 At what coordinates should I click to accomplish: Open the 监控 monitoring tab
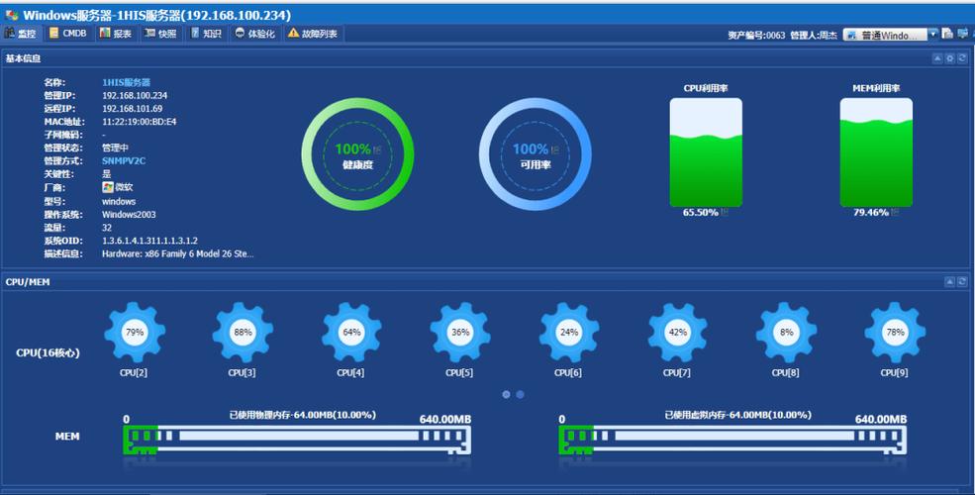point(21,34)
